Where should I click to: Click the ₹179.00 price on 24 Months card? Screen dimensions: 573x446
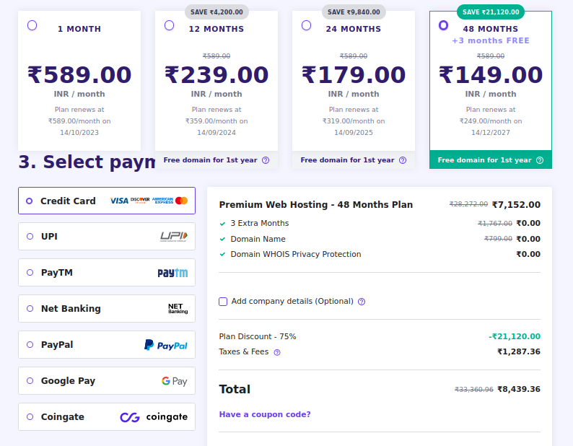point(354,75)
